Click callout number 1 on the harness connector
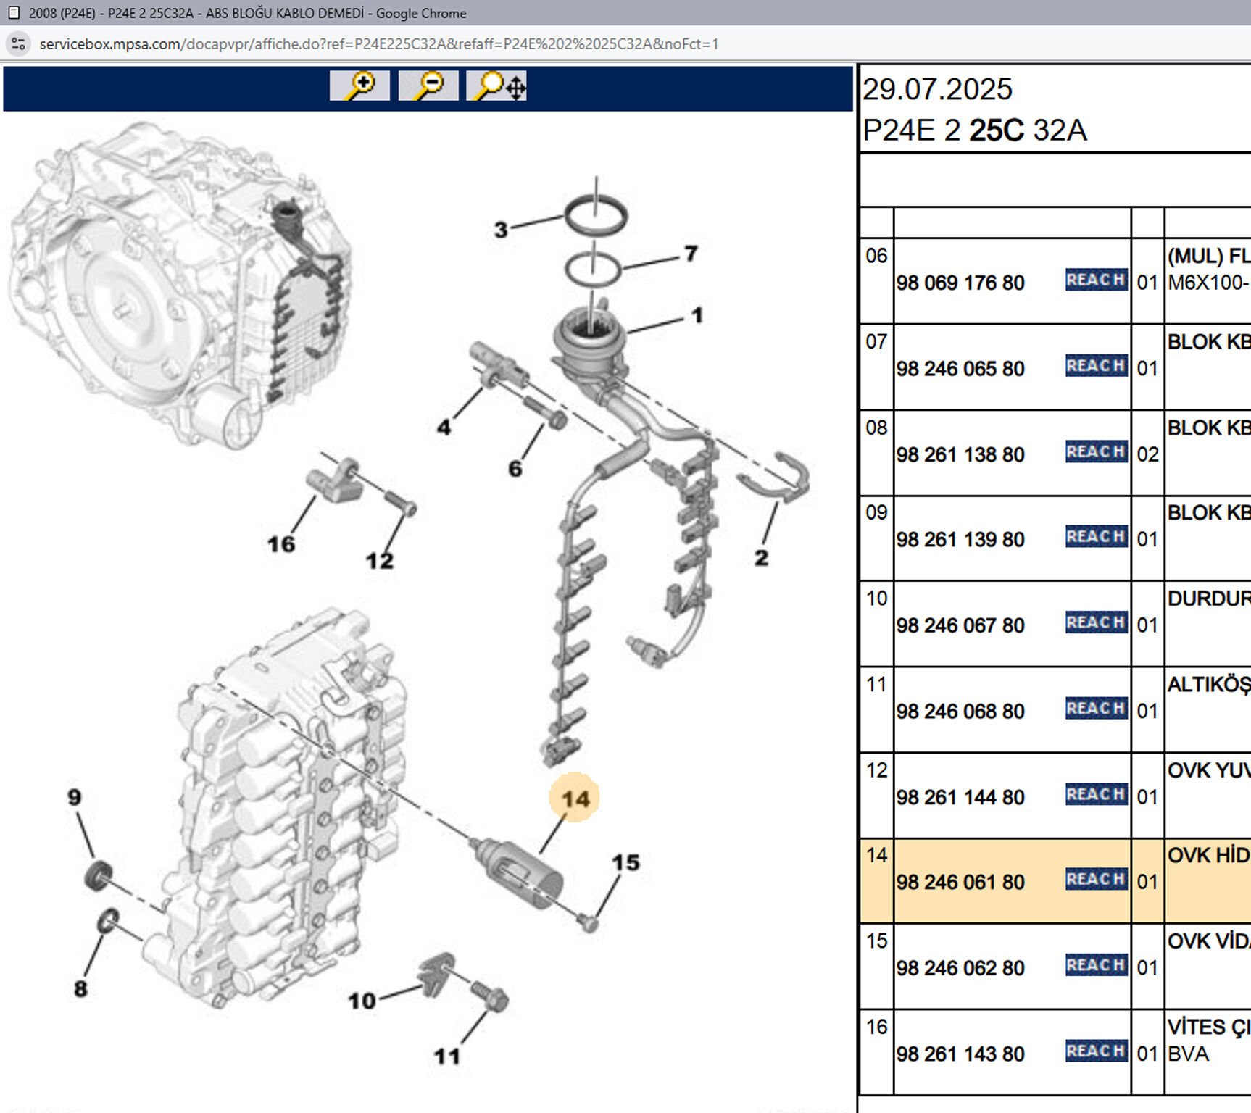The width and height of the screenshot is (1251, 1113). pos(697,316)
